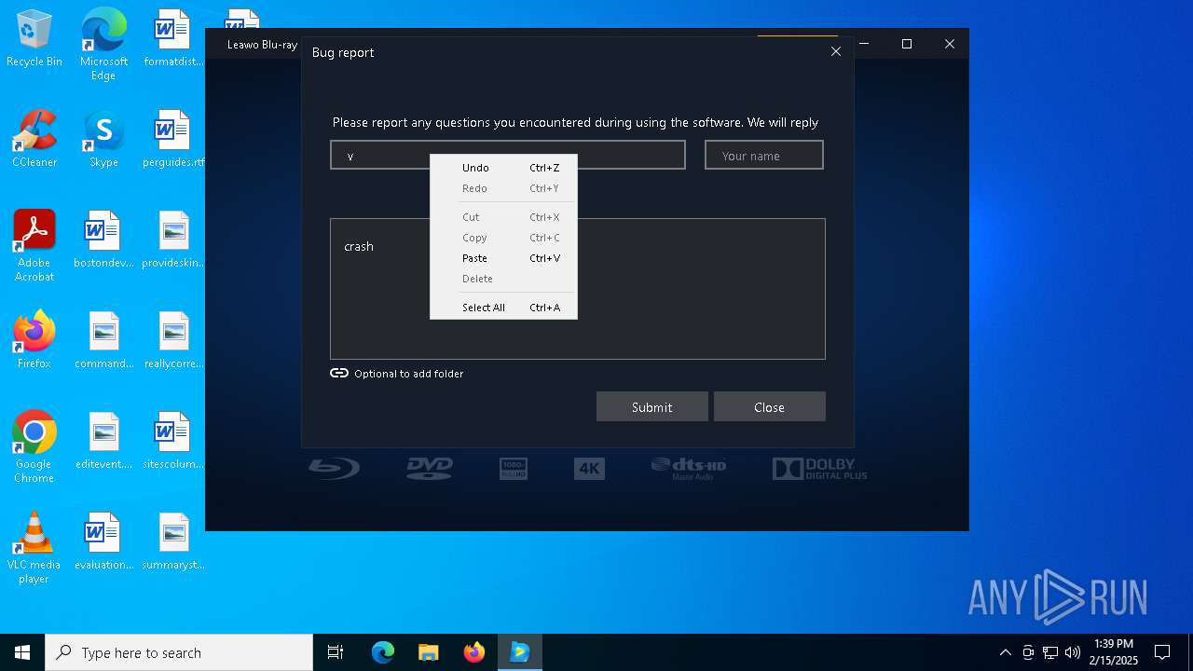Maximize the Leawo Blu-ray window

click(906, 44)
